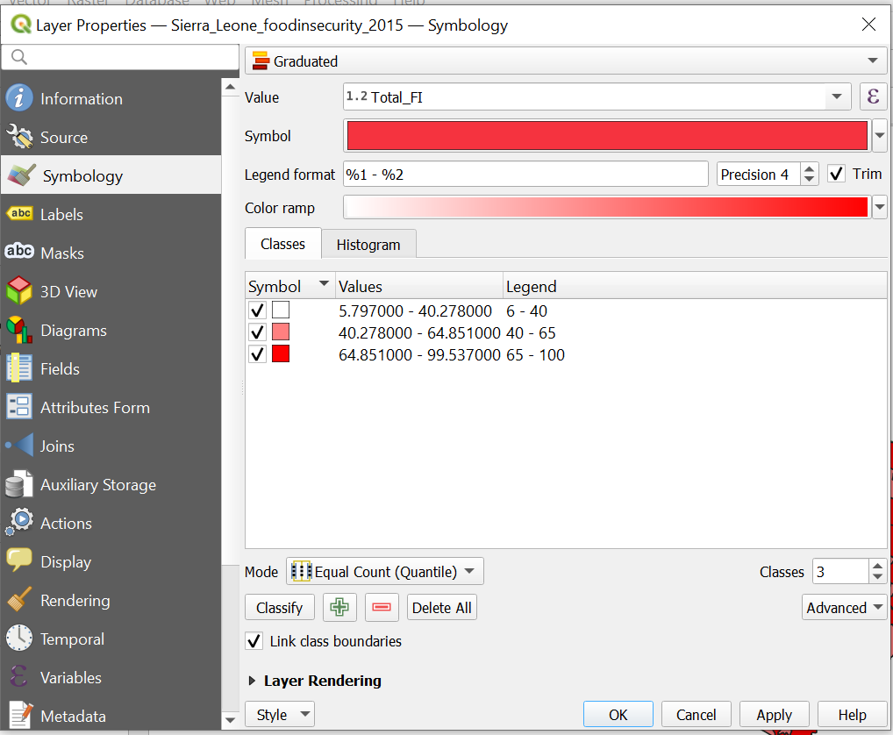Open the expression editor epsilon button
This screenshot has width=893, height=735.
pos(872,96)
